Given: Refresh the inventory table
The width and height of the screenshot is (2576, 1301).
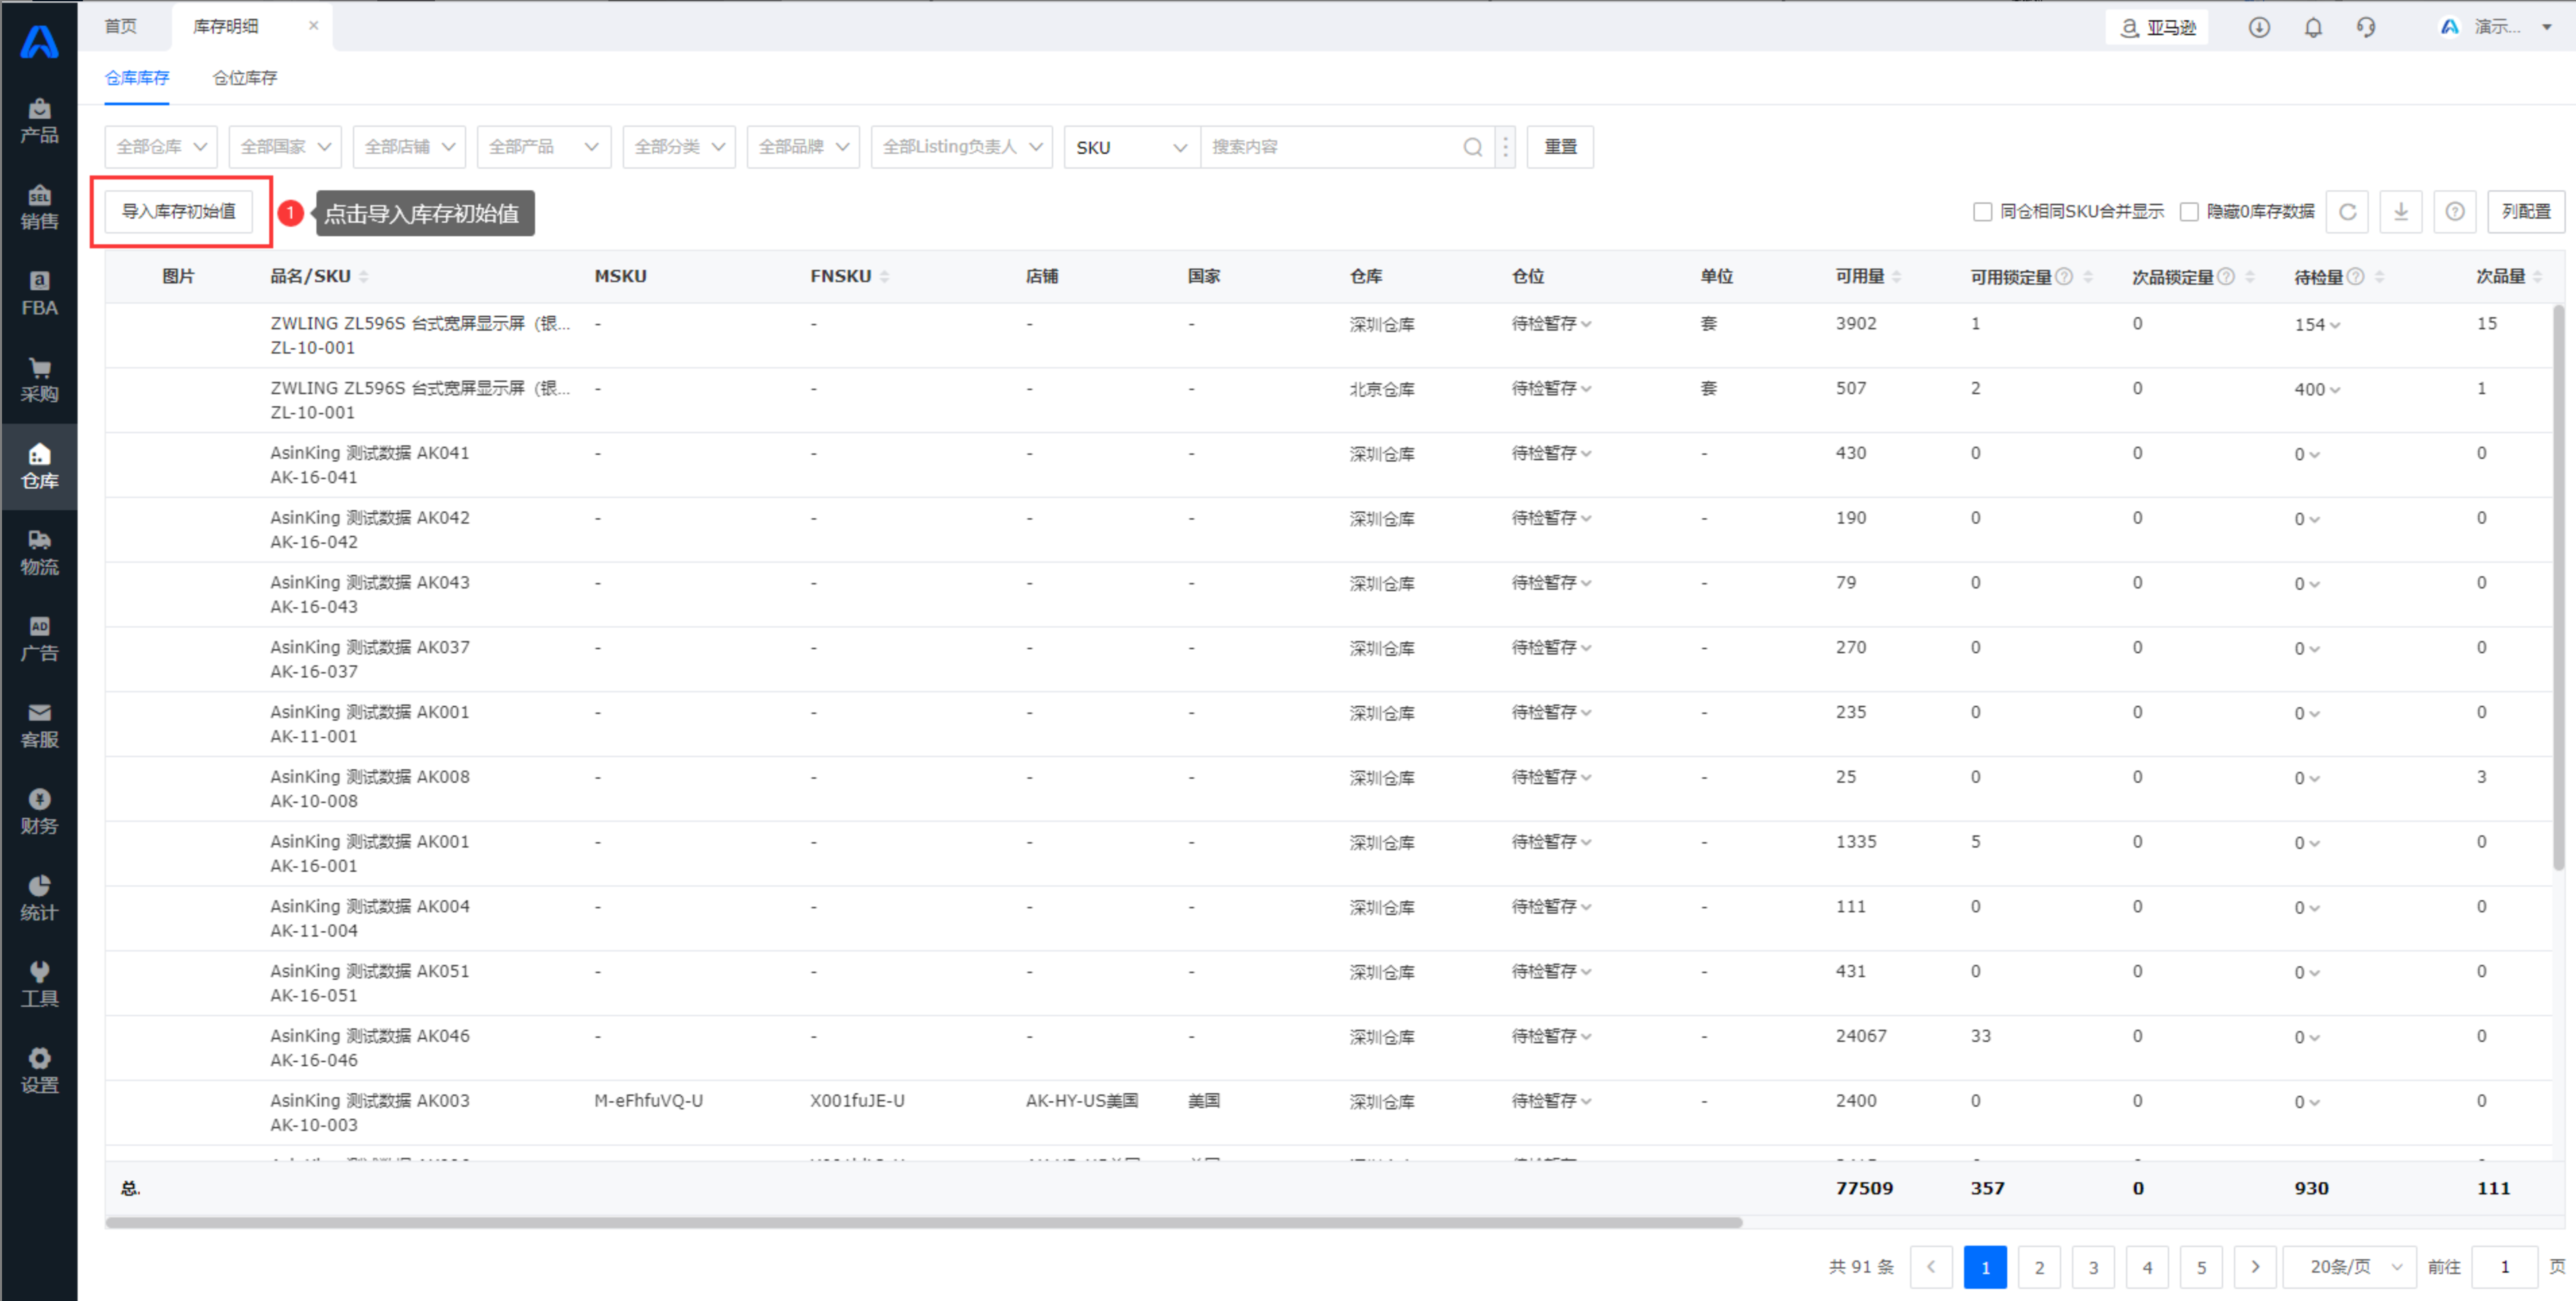Looking at the screenshot, I should (x=2347, y=212).
